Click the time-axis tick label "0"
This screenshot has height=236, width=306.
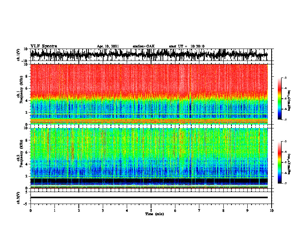(x=31, y=211)
